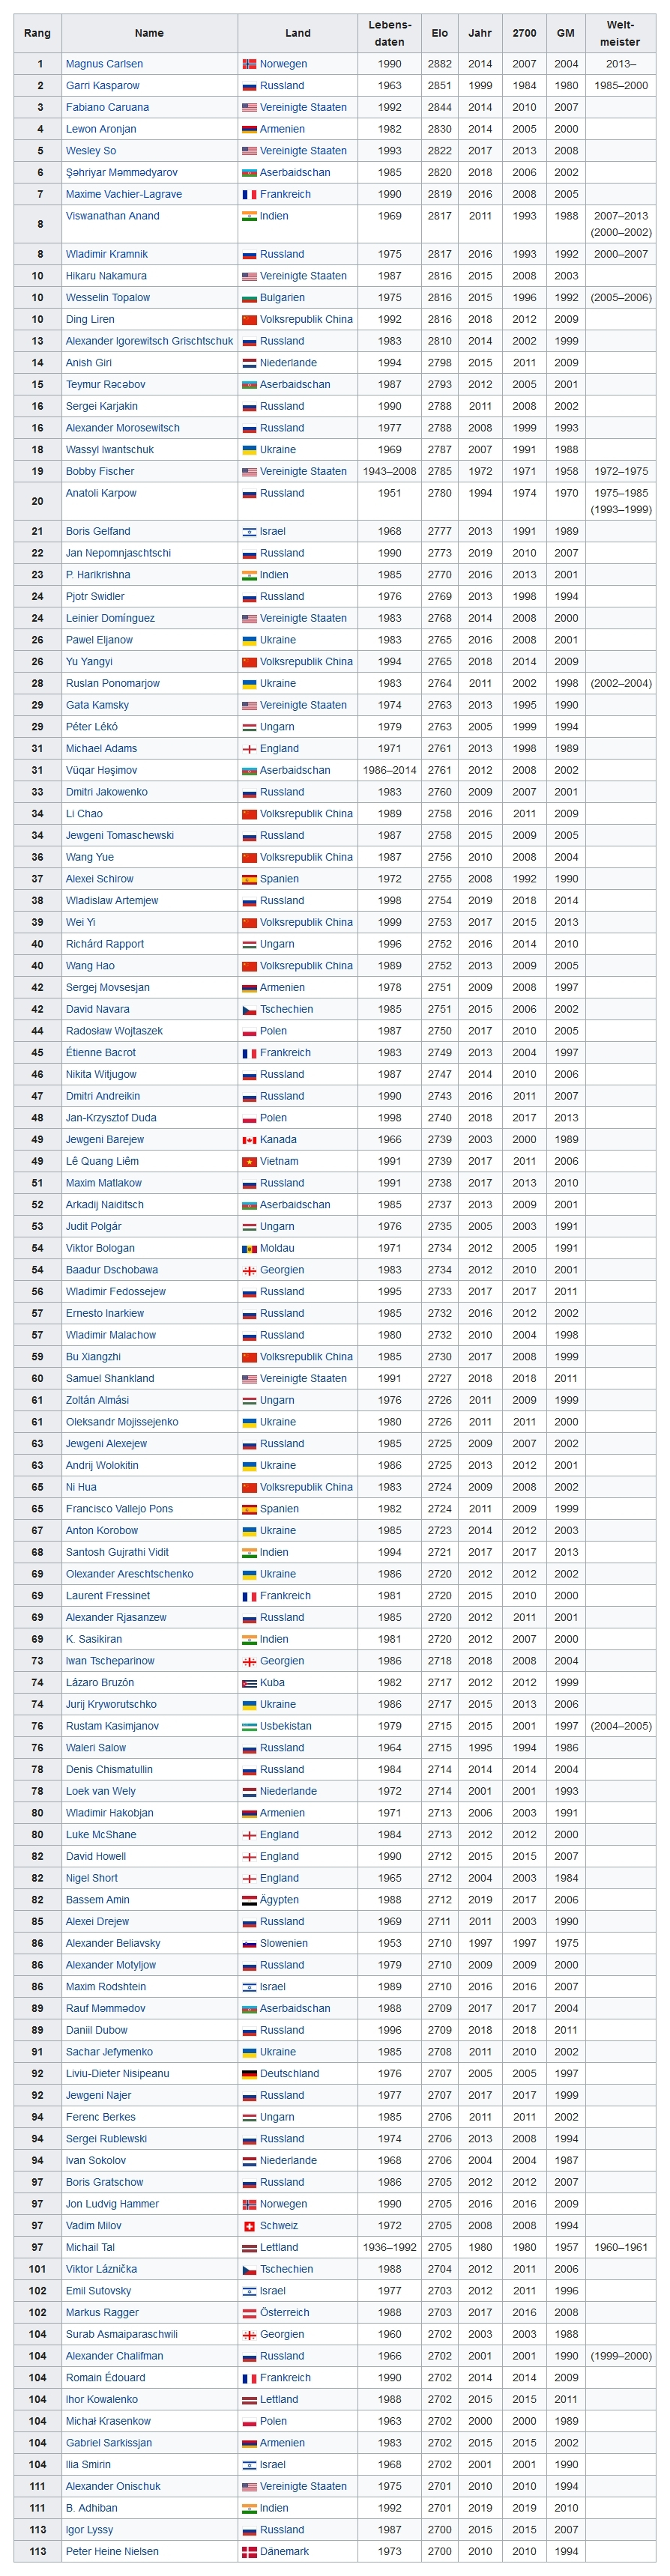The width and height of the screenshot is (670, 2576).
Task: Open Magnus Carlsen's article link
Action: click(104, 64)
